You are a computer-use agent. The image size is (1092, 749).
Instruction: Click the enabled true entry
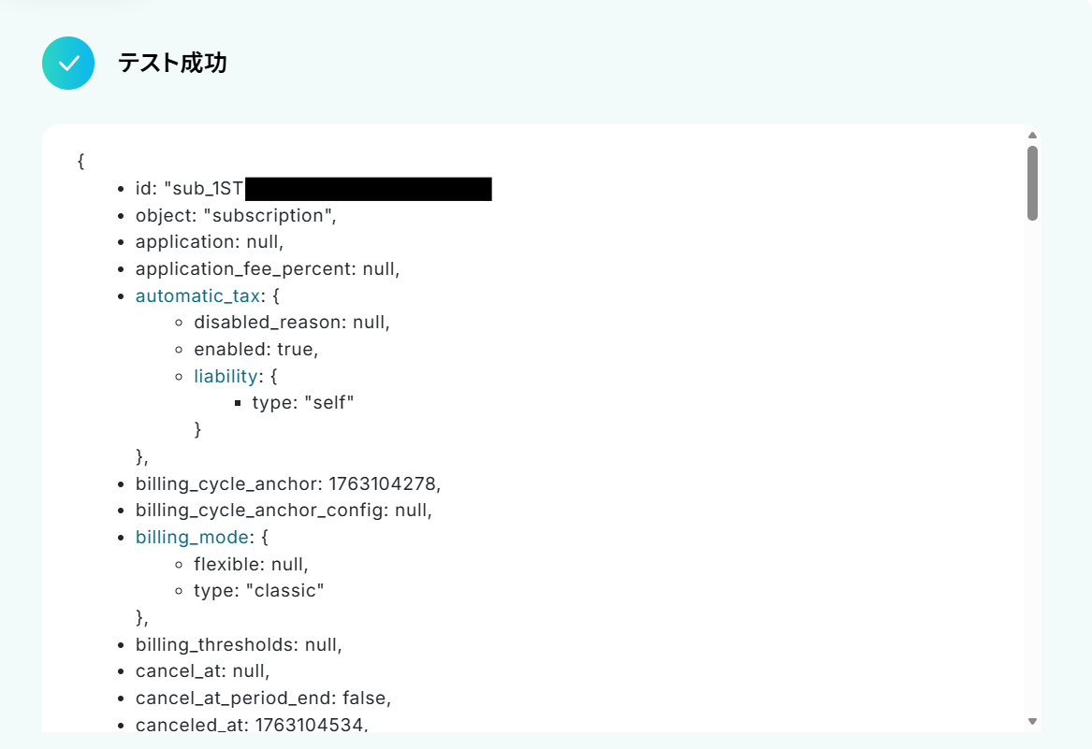[x=255, y=350]
